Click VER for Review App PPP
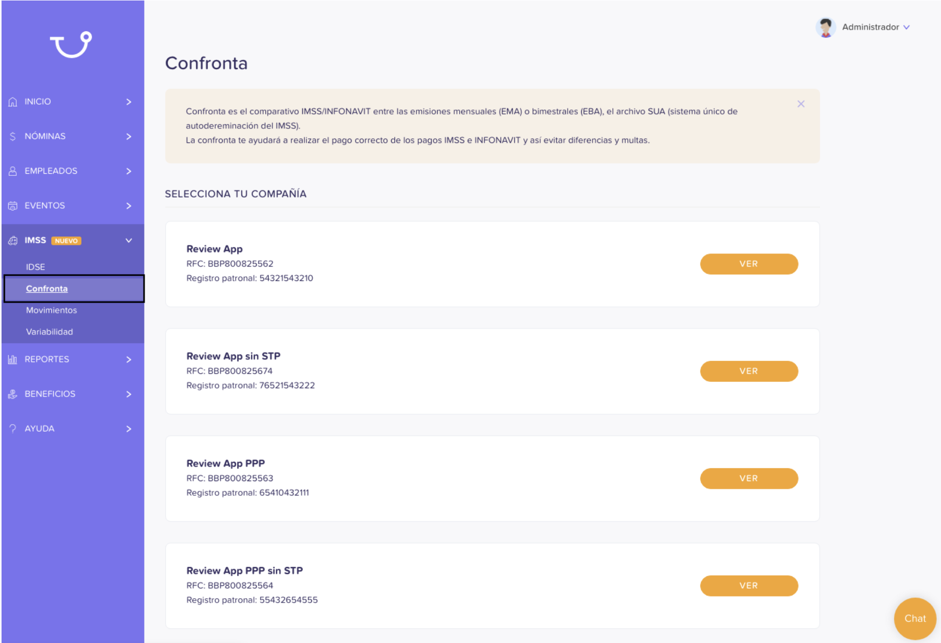This screenshot has height=643, width=941. click(x=749, y=478)
